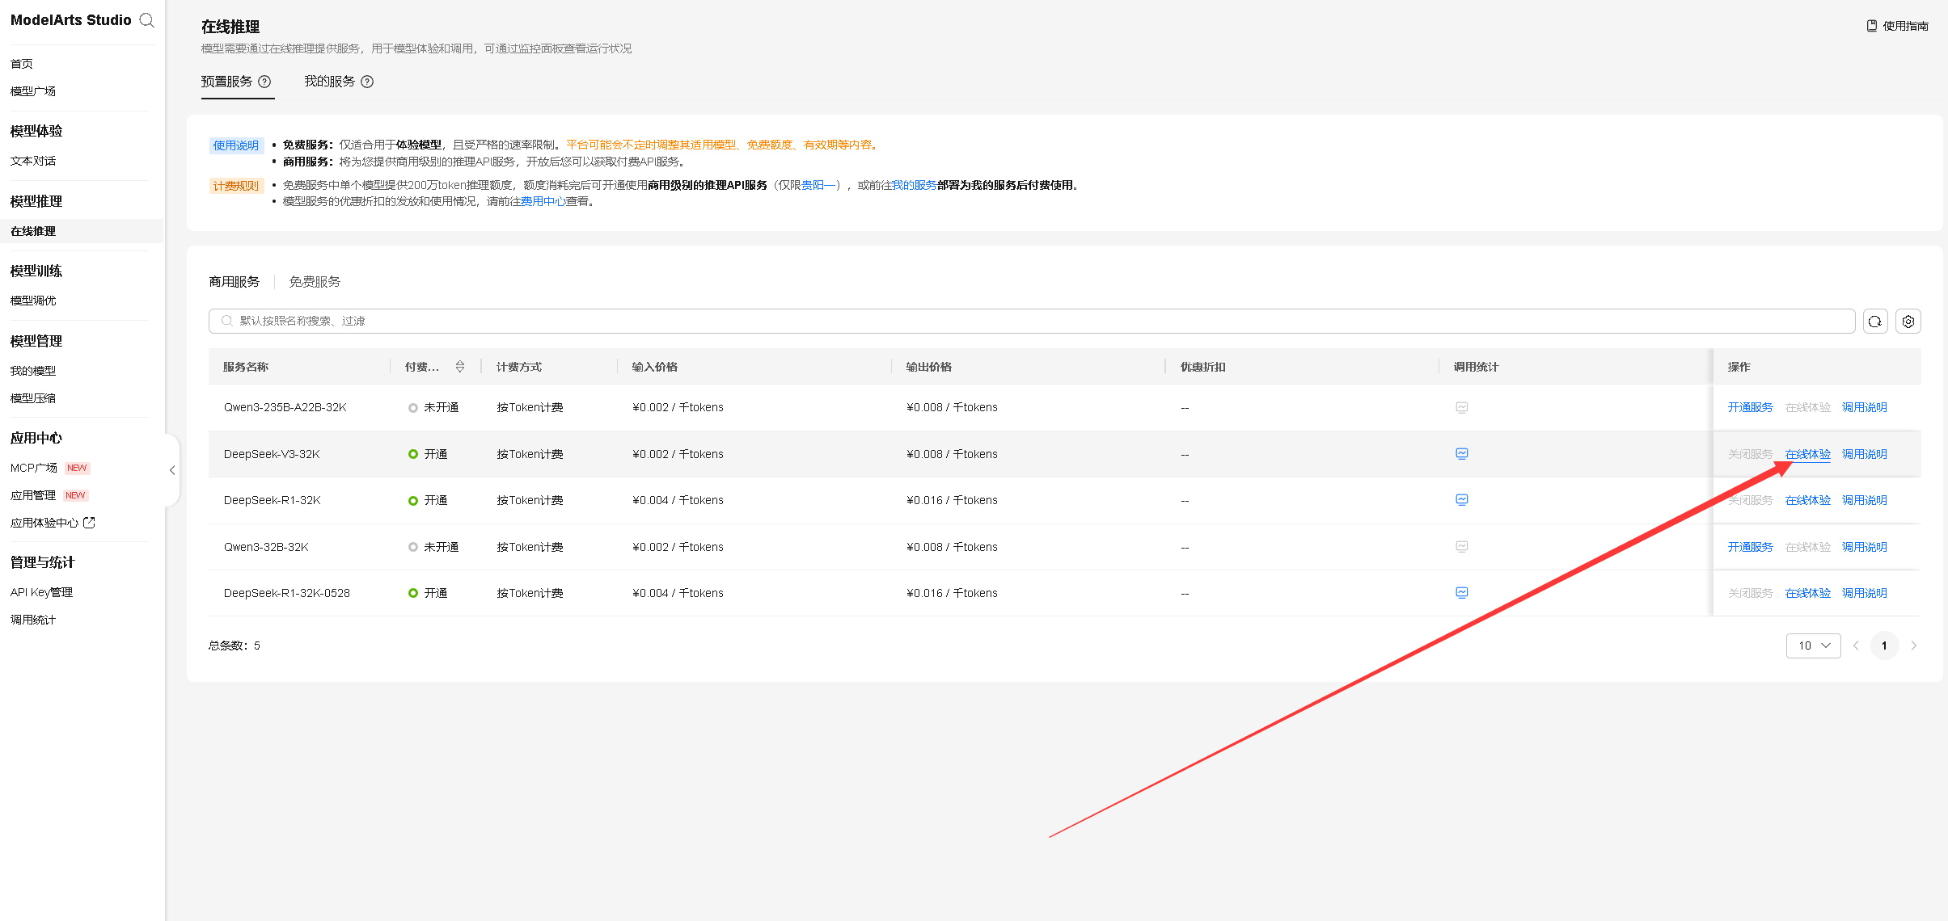Click service name Qwen3-235B-A22B-32K
The image size is (1948, 921).
(285, 407)
